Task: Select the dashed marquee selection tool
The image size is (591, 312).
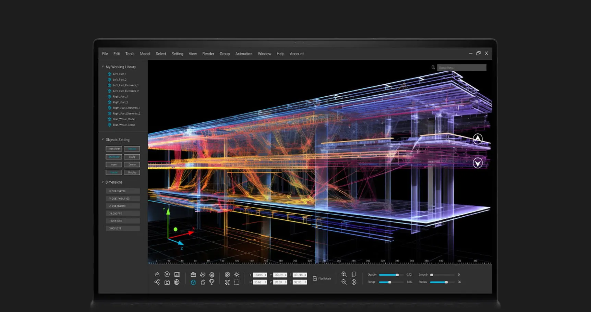Action: 237,282
